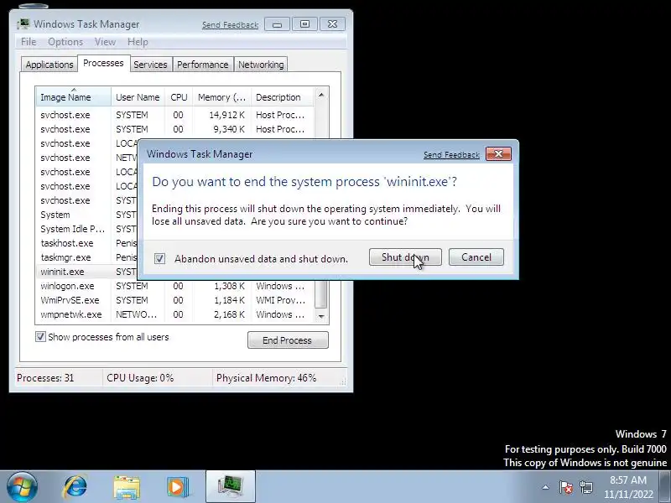This screenshot has height=503, width=671.
Task: Select the wininit.exe process row
Action: coord(88,272)
